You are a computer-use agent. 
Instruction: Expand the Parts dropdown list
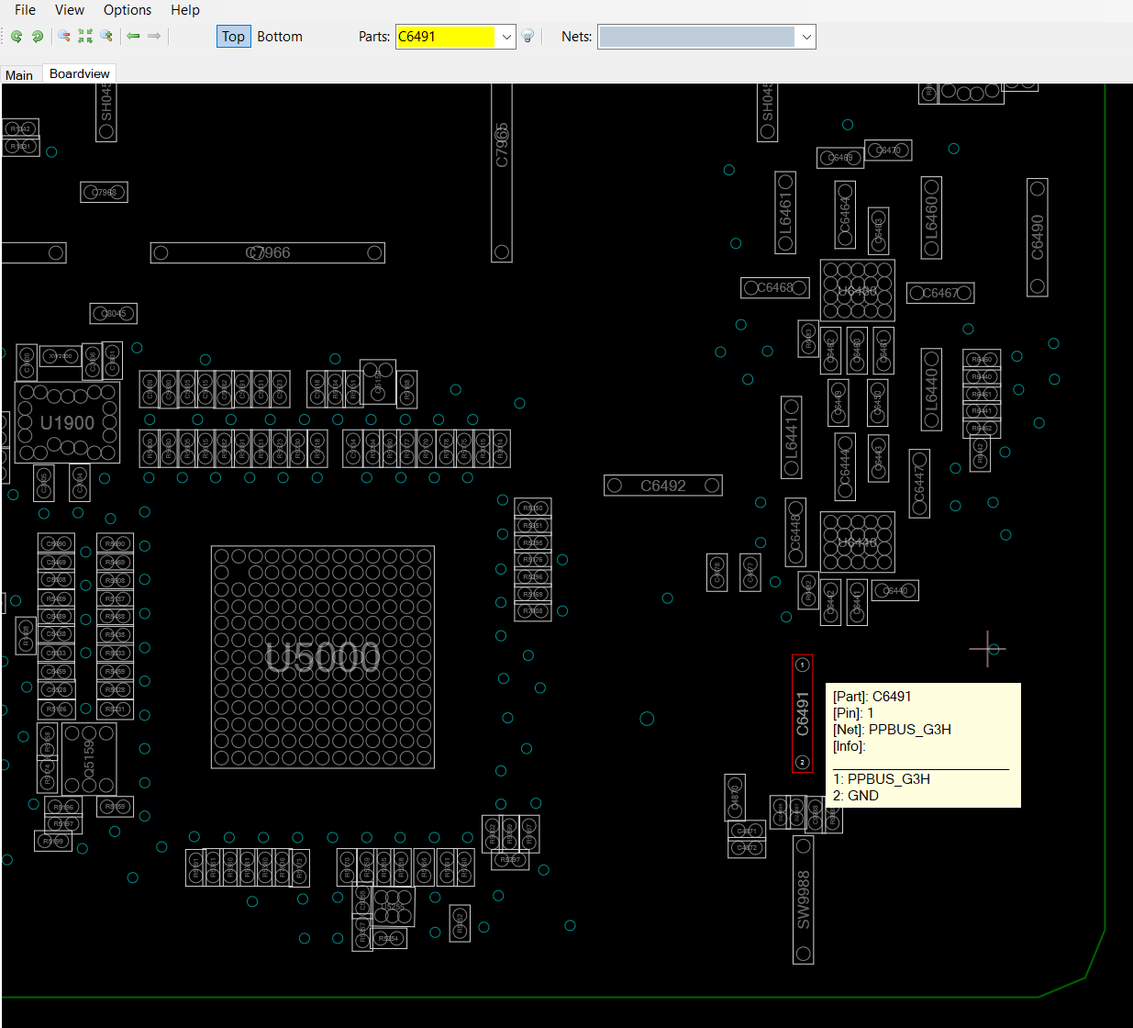tap(506, 37)
